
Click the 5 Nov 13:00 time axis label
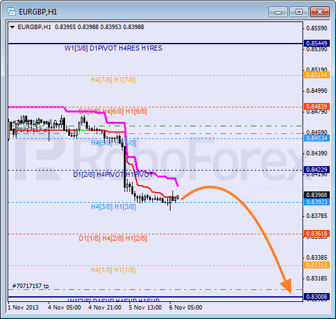(x=145, y=308)
